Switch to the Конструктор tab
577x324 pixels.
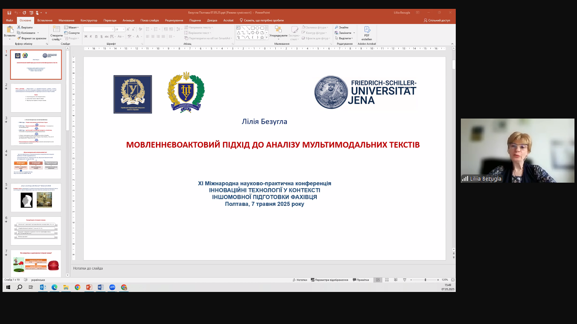(89, 20)
